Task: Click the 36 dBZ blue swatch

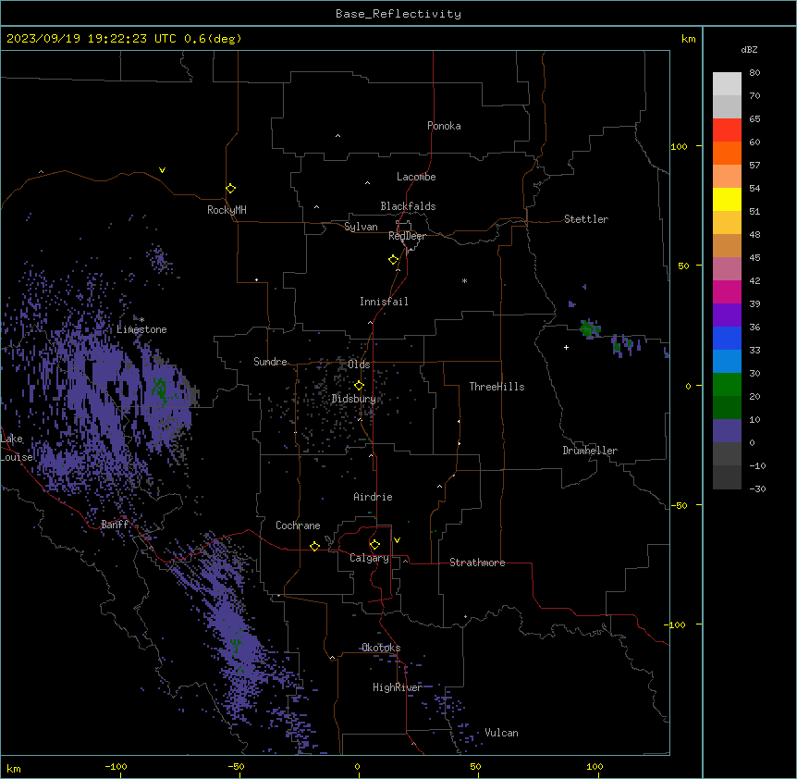Action: point(727,338)
